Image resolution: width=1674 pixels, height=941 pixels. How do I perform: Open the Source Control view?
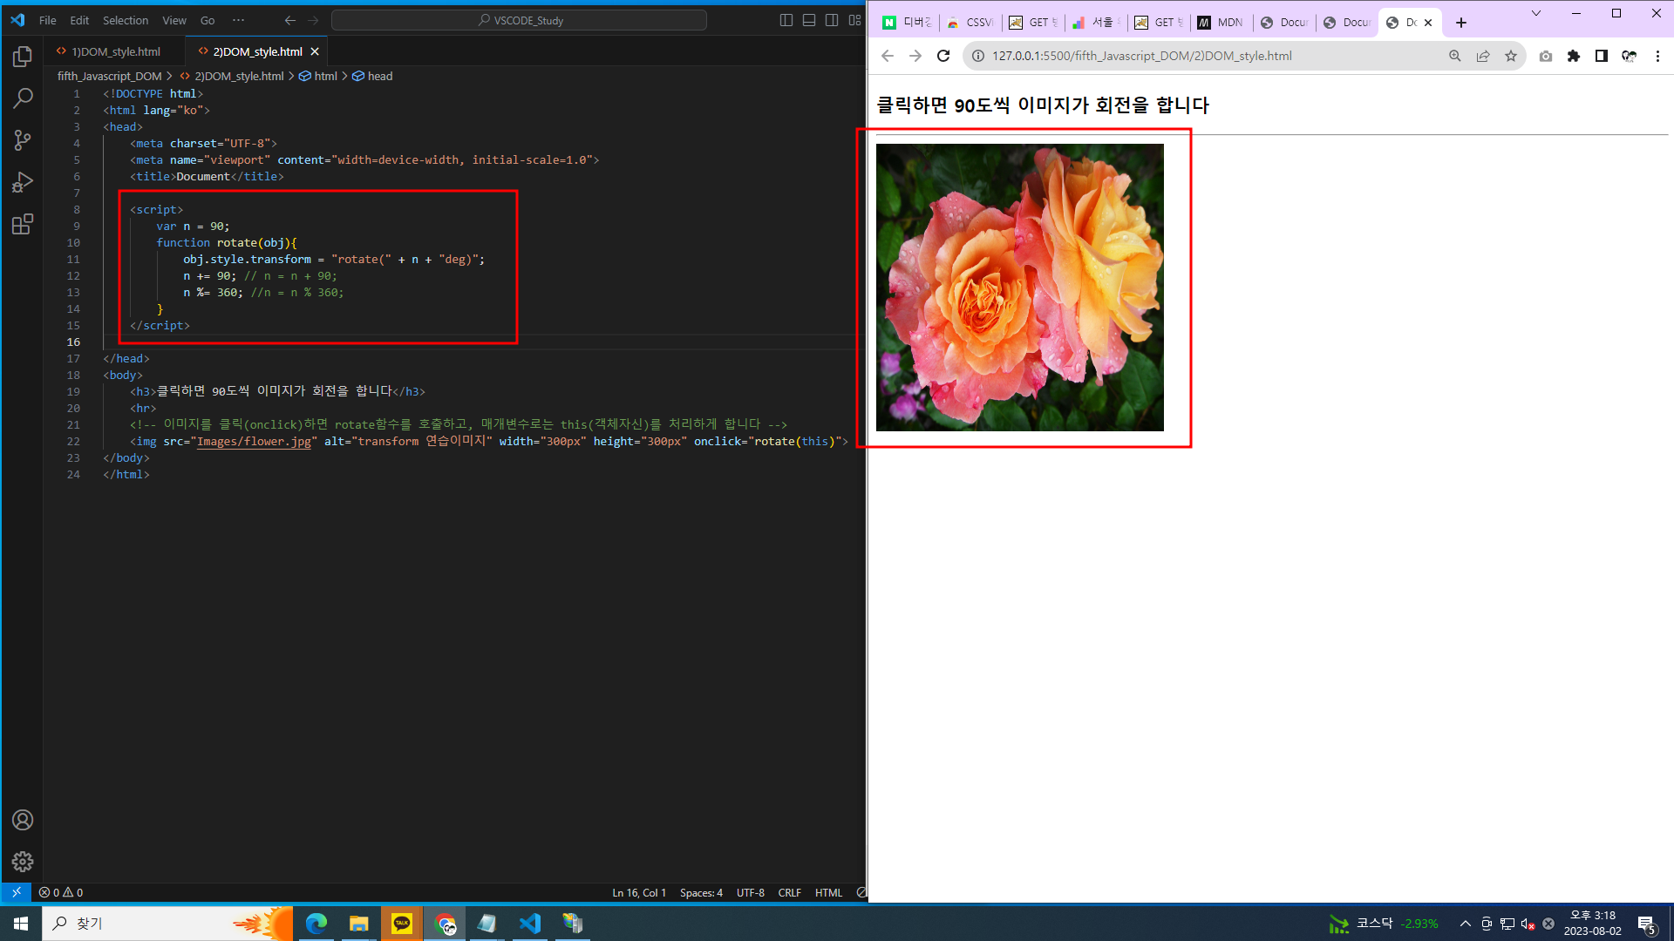tap(23, 140)
